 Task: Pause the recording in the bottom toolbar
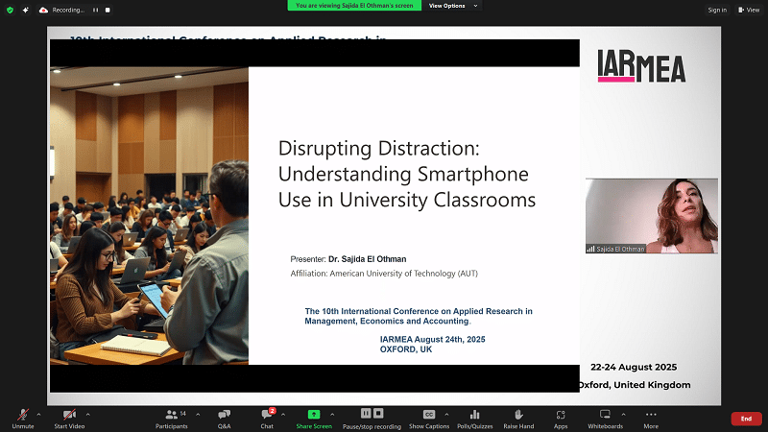[x=367, y=413]
